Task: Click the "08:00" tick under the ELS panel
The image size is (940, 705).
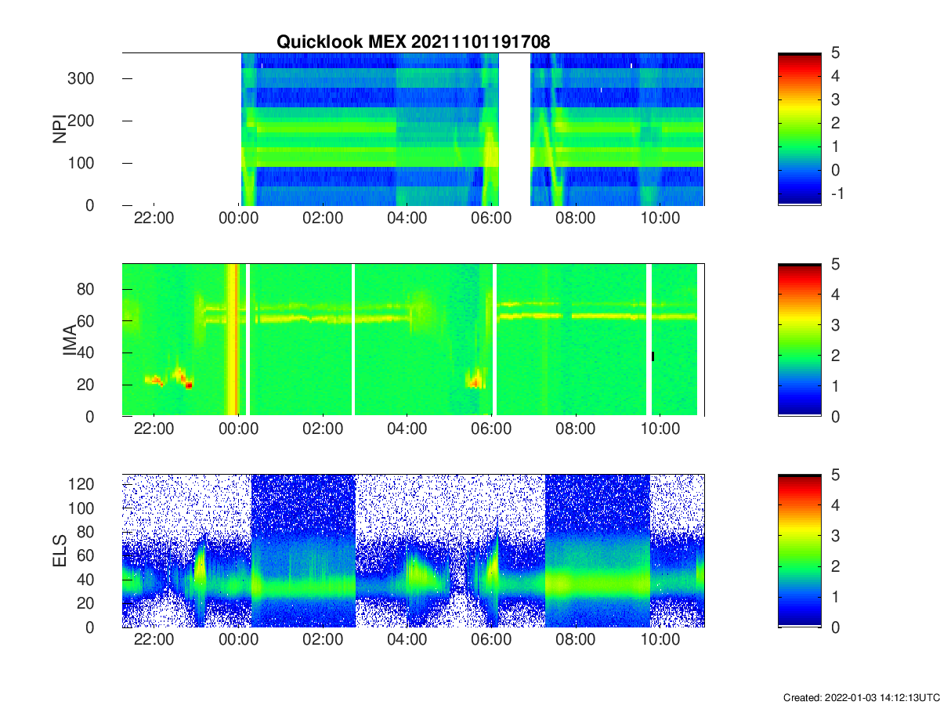Action: point(576,640)
